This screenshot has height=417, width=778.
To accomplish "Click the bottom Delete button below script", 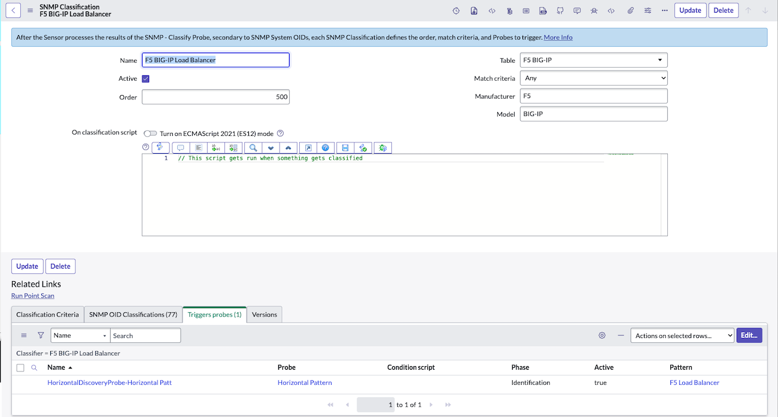I will [x=60, y=266].
